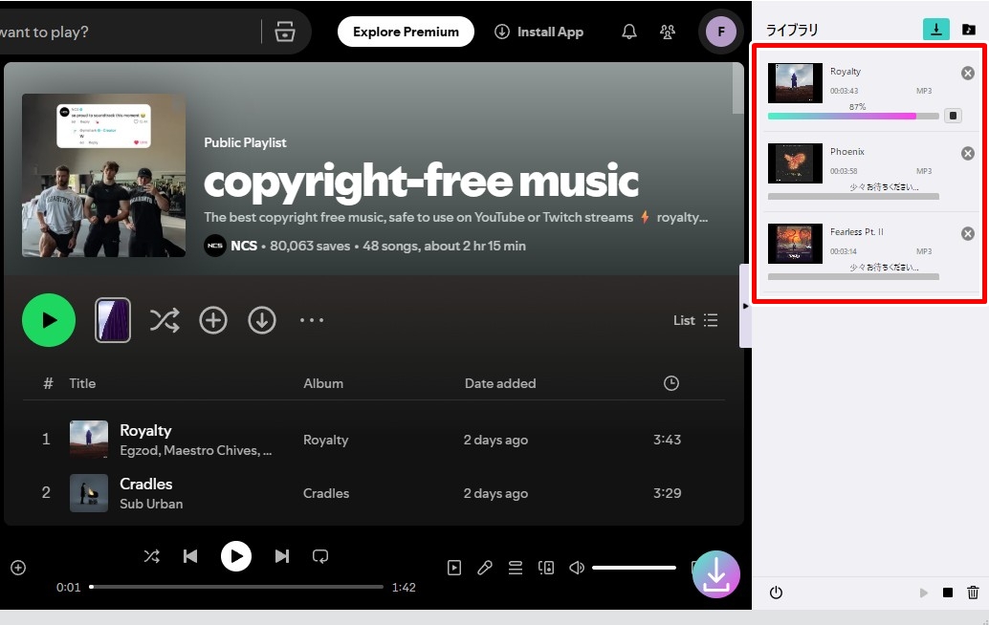Open the notifications bell
Image resolution: width=989 pixels, height=625 pixels.
coord(629,32)
